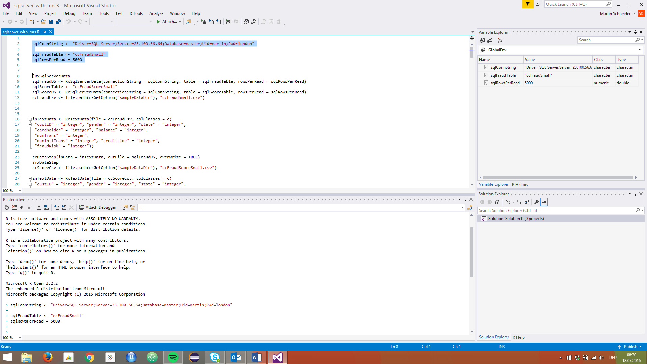Viewport: 647px width, 364px height.
Task: Toggle pin on sqlserver_with_mrs.R tab
Action: (x=44, y=32)
